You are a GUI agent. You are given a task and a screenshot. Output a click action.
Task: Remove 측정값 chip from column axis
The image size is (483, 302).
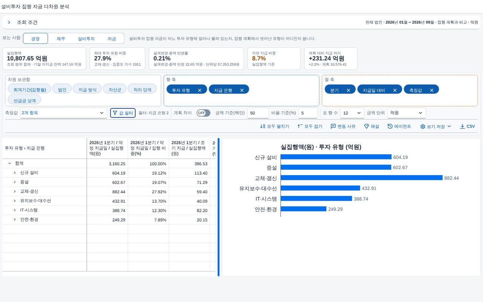point(432,90)
